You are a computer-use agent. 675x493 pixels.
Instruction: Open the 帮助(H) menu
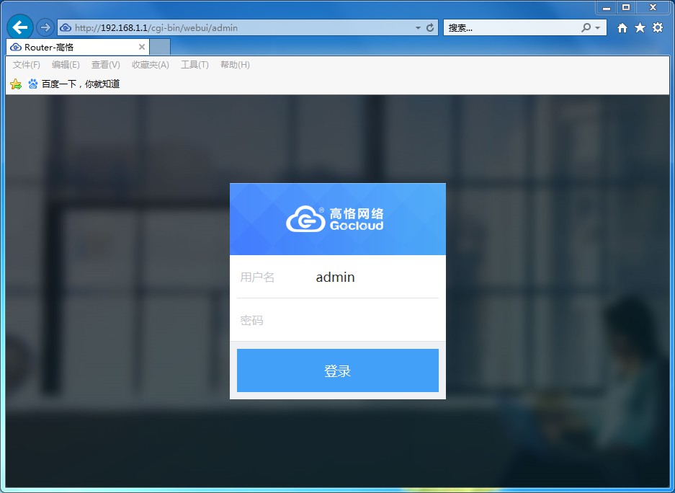point(235,65)
